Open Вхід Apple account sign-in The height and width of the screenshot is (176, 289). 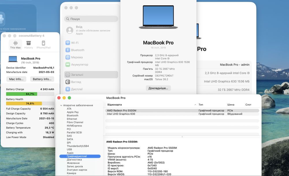(x=91, y=30)
